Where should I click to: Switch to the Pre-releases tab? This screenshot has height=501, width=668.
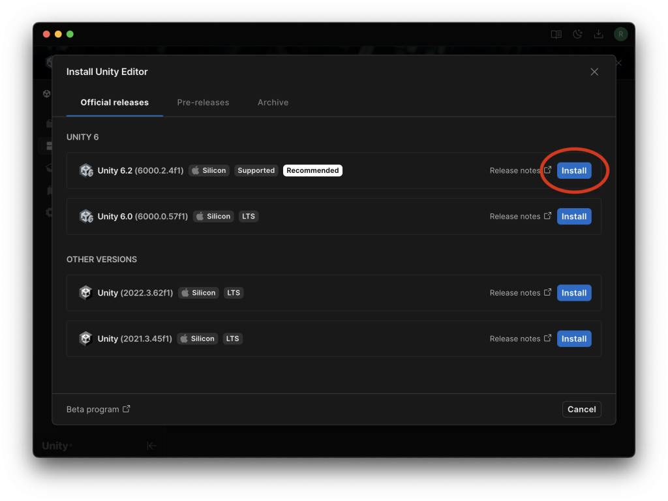[204, 102]
